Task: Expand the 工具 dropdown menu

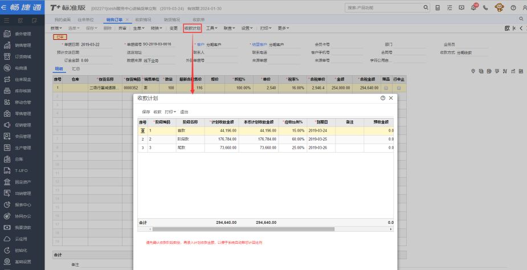Action: point(211,28)
